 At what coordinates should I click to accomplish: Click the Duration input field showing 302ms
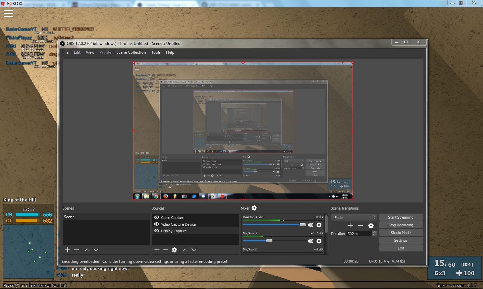click(x=359, y=234)
